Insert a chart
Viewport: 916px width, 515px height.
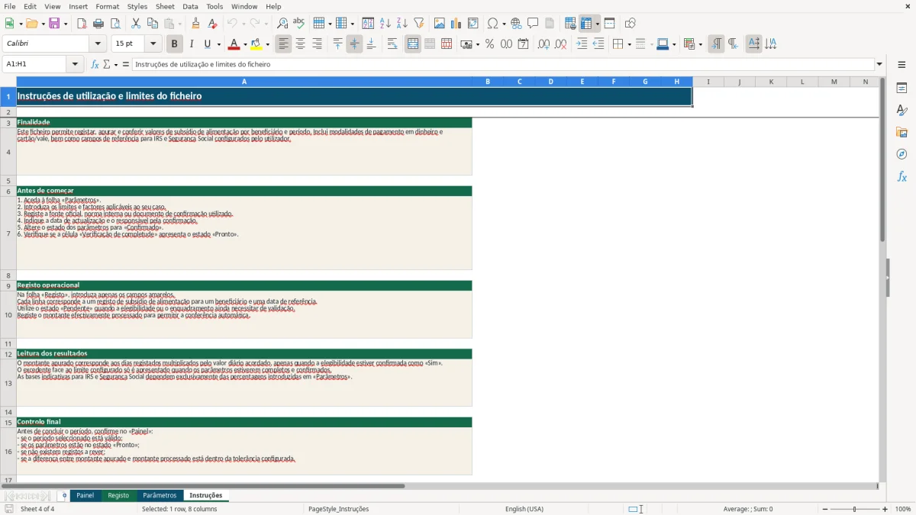456,24
